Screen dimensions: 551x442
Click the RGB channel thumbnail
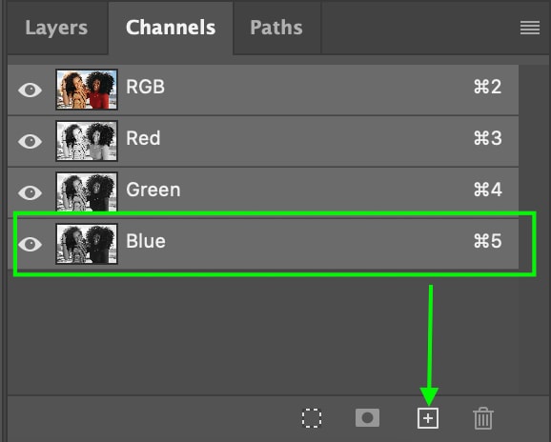[87, 90]
